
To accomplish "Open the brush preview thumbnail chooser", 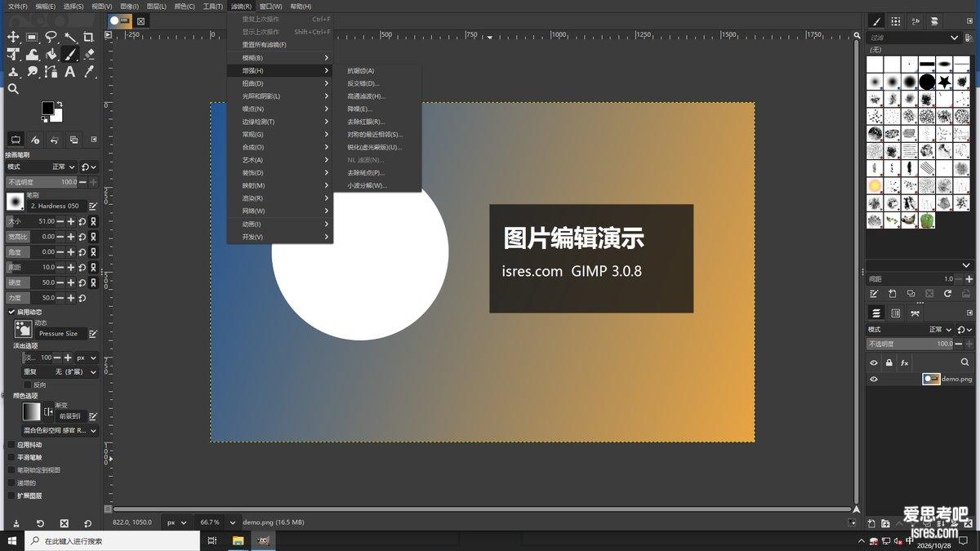I will coord(15,201).
